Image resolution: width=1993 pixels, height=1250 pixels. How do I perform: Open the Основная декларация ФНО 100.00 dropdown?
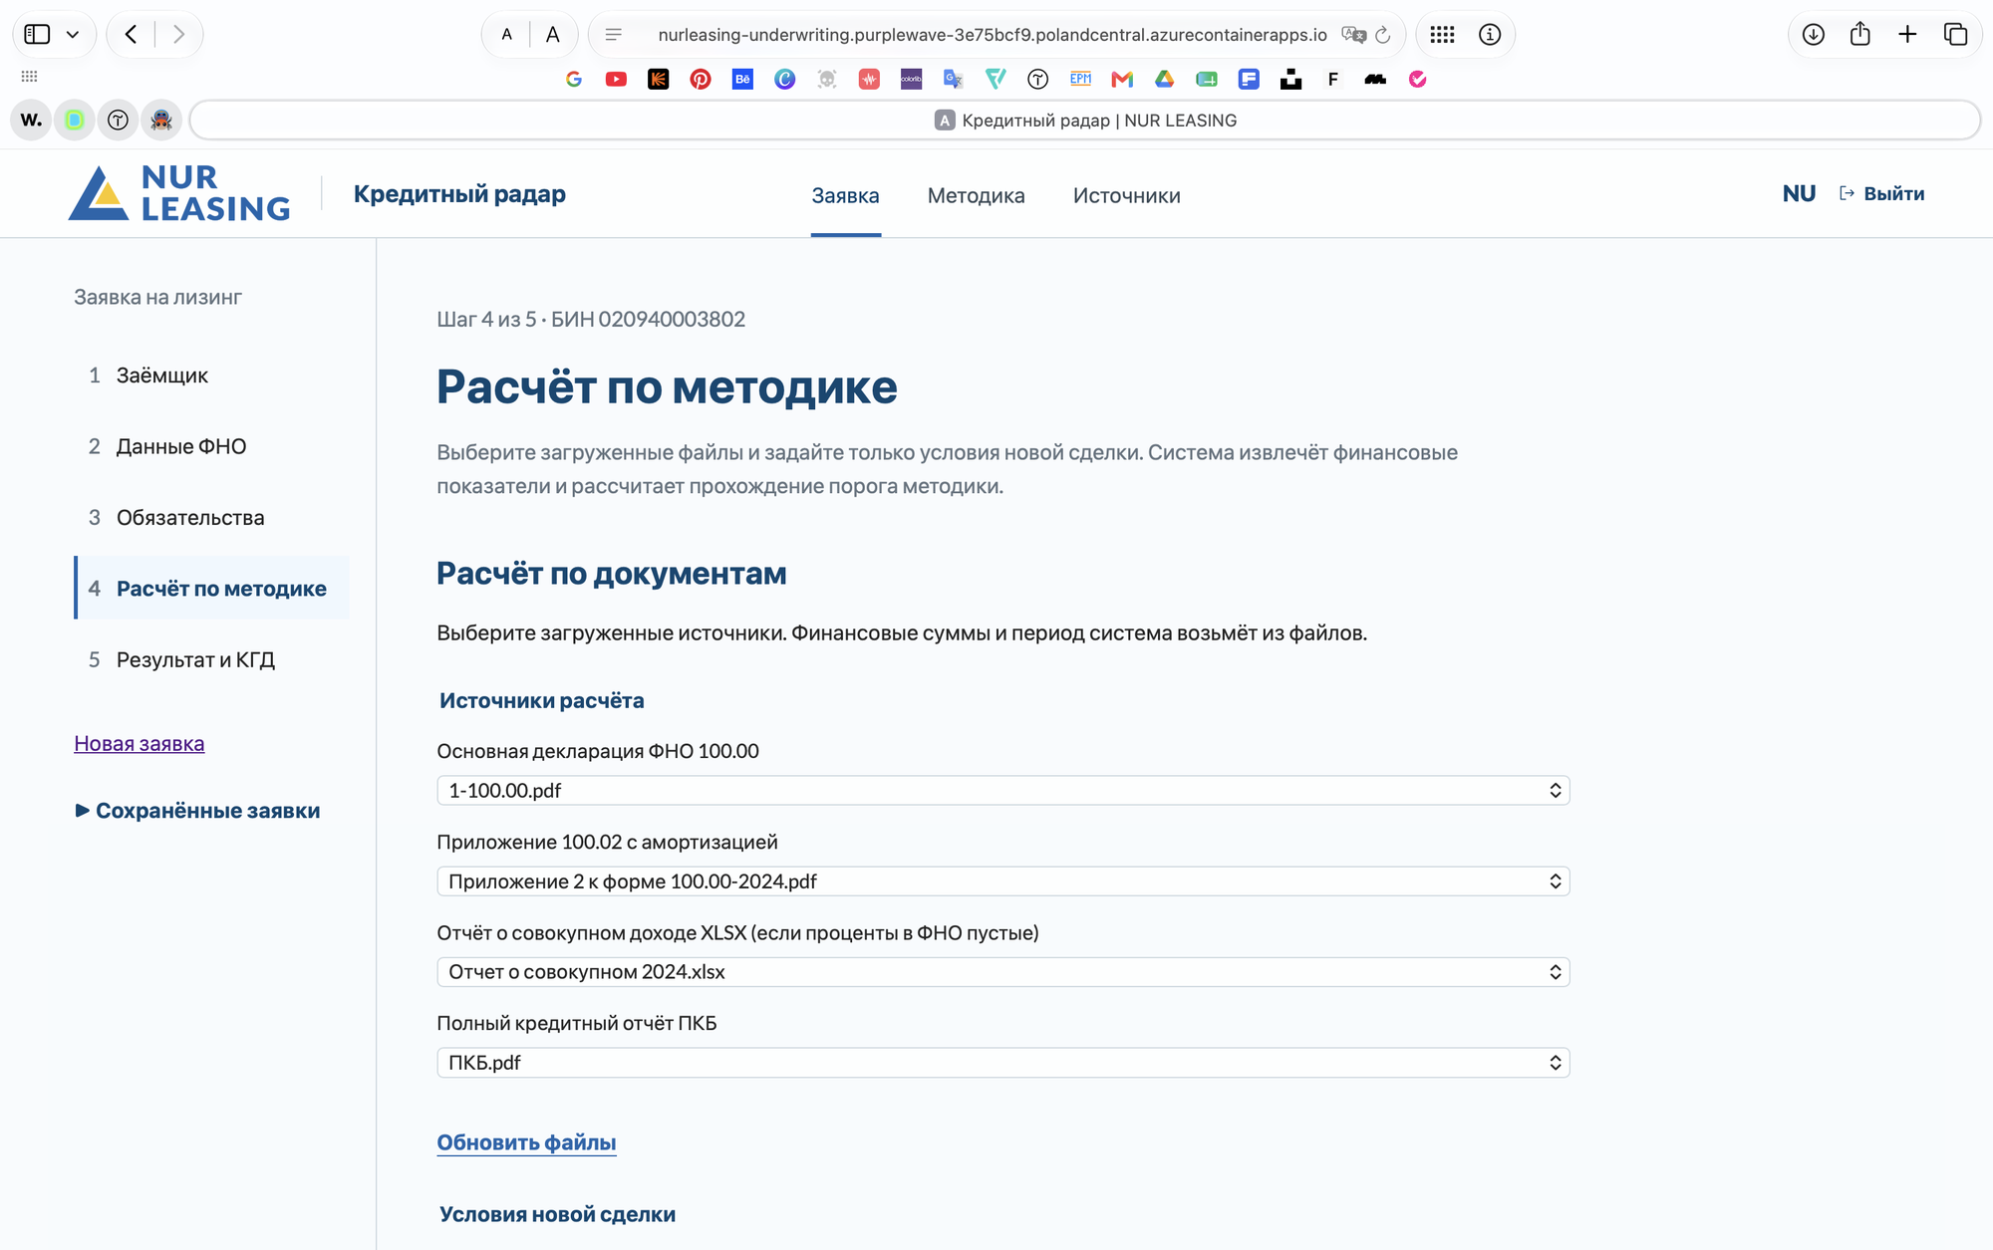pyautogui.click(x=1003, y=791)
